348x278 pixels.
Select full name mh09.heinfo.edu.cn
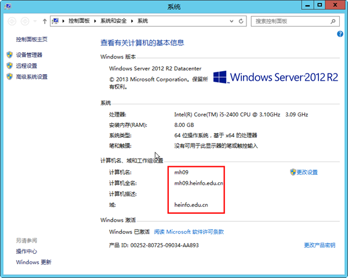coord(198,183)
